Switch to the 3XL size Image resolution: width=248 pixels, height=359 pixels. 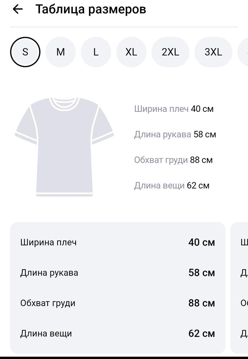click(213, 52)
